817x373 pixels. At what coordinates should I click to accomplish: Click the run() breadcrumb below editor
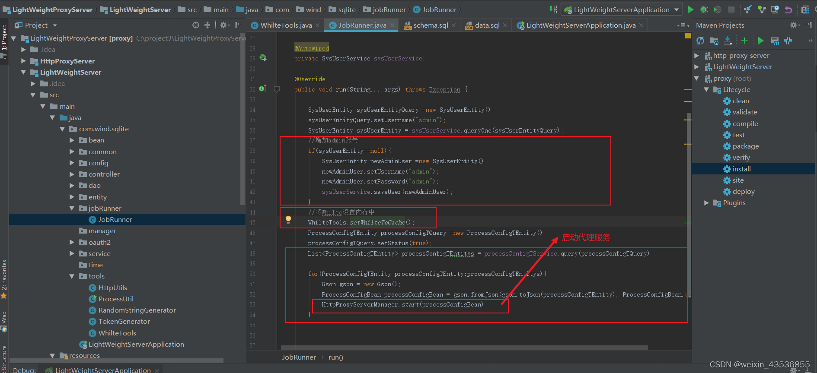335,357
